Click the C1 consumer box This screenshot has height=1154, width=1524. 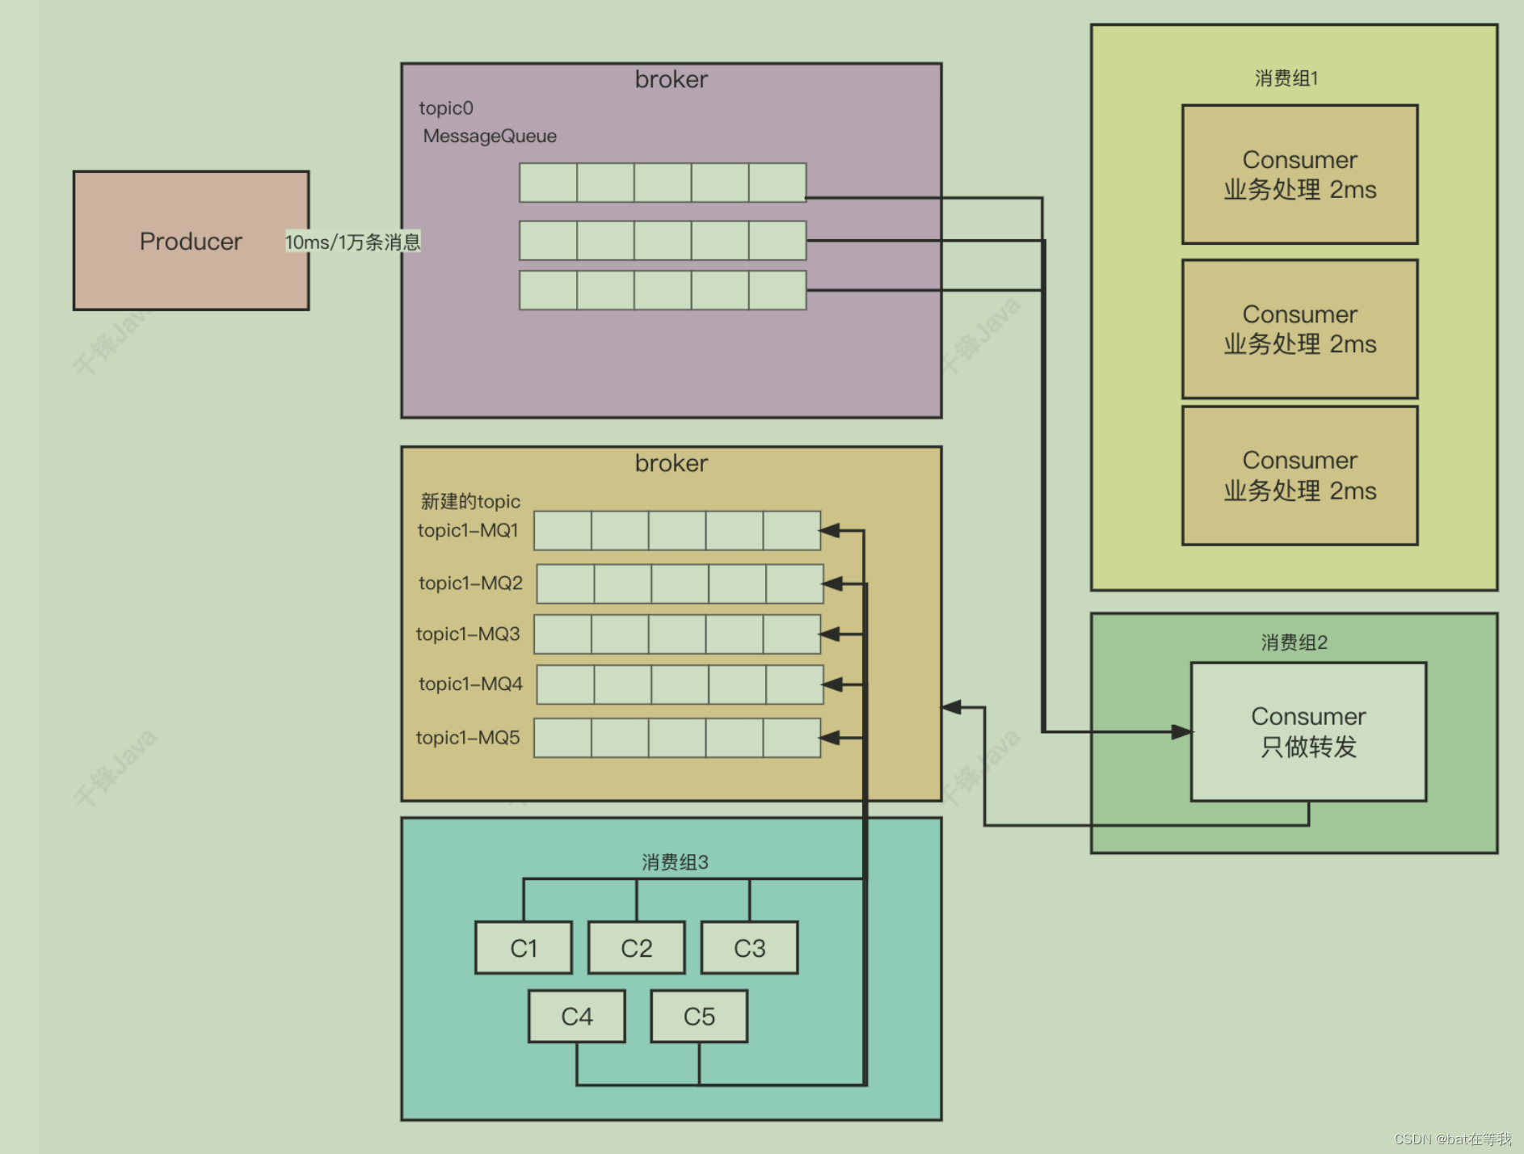point(524,948)
